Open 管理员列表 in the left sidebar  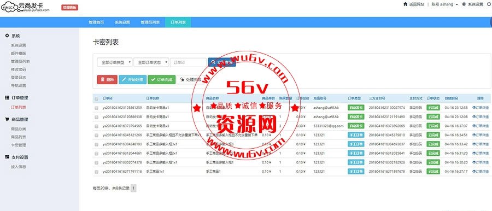(20, 61)
